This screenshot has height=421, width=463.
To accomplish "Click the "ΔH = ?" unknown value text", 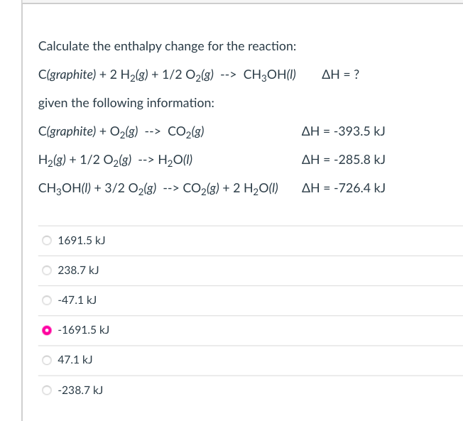I will pos(340,75).
